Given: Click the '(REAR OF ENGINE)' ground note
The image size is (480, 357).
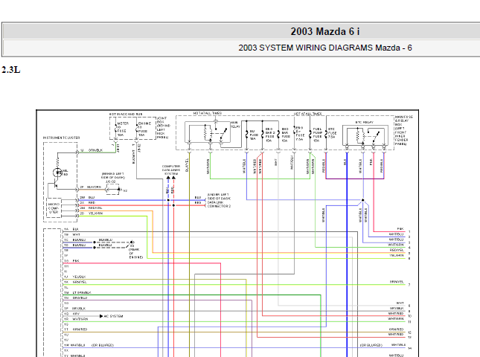Looking at the screenshot, I should [x=136, y=254].
